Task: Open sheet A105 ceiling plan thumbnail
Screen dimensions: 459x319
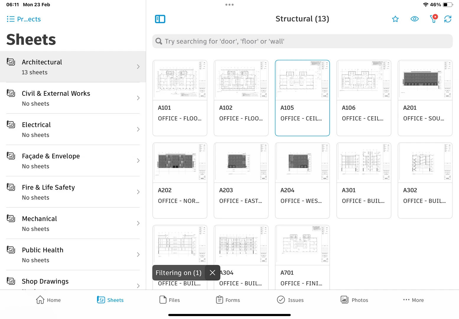Action: pos(302,80)
